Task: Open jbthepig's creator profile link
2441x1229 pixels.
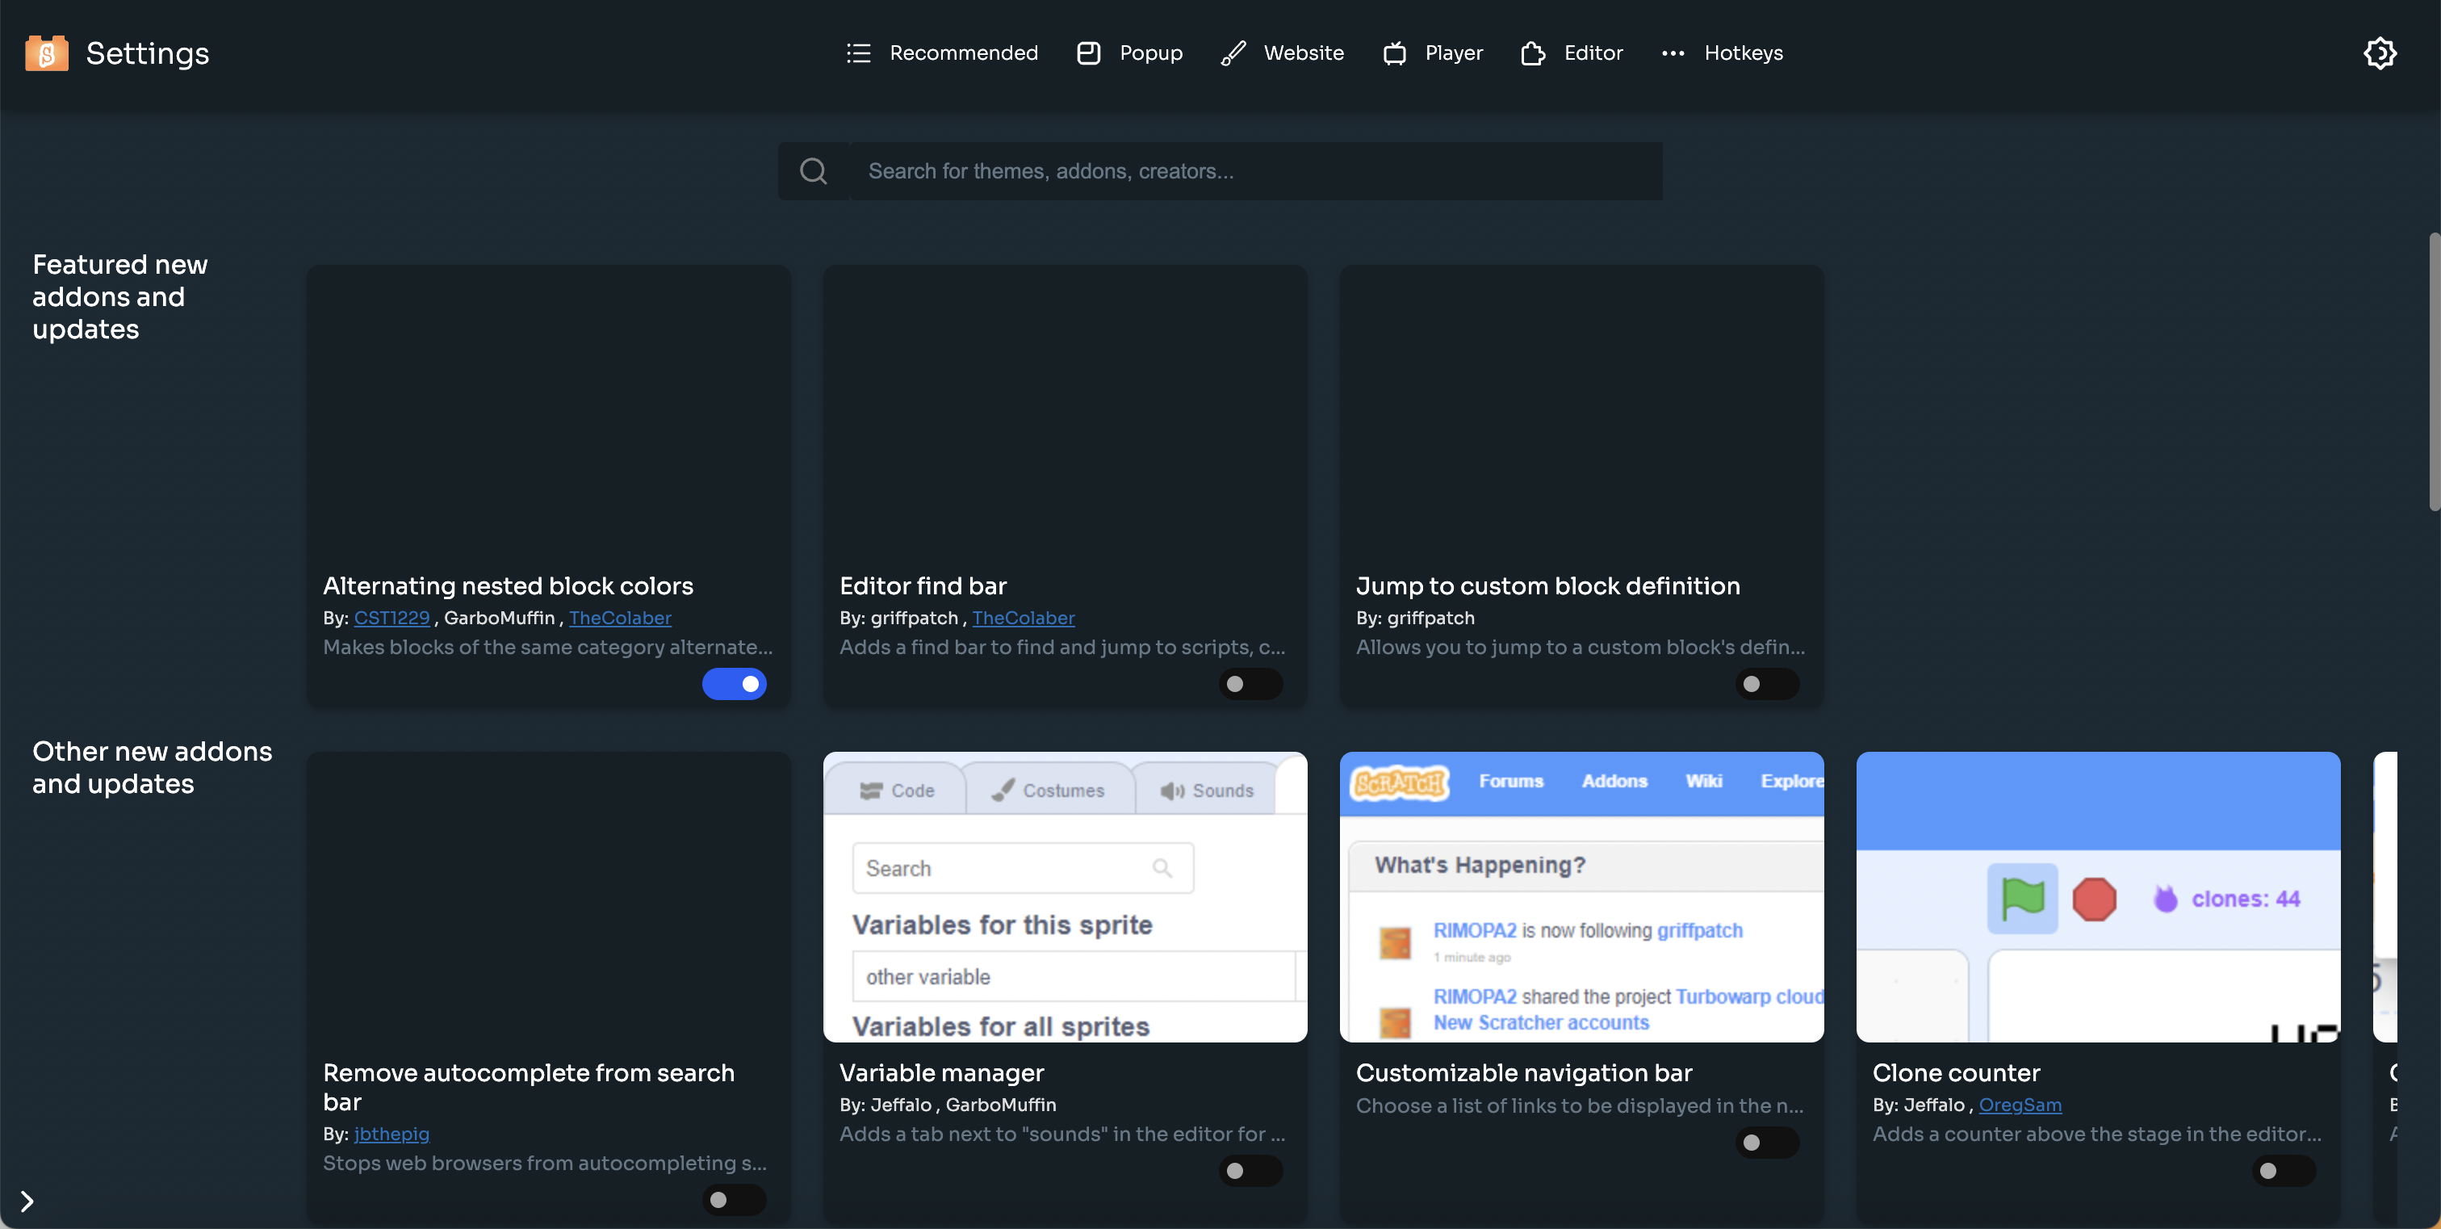Action: click(x=392, y=1135)
